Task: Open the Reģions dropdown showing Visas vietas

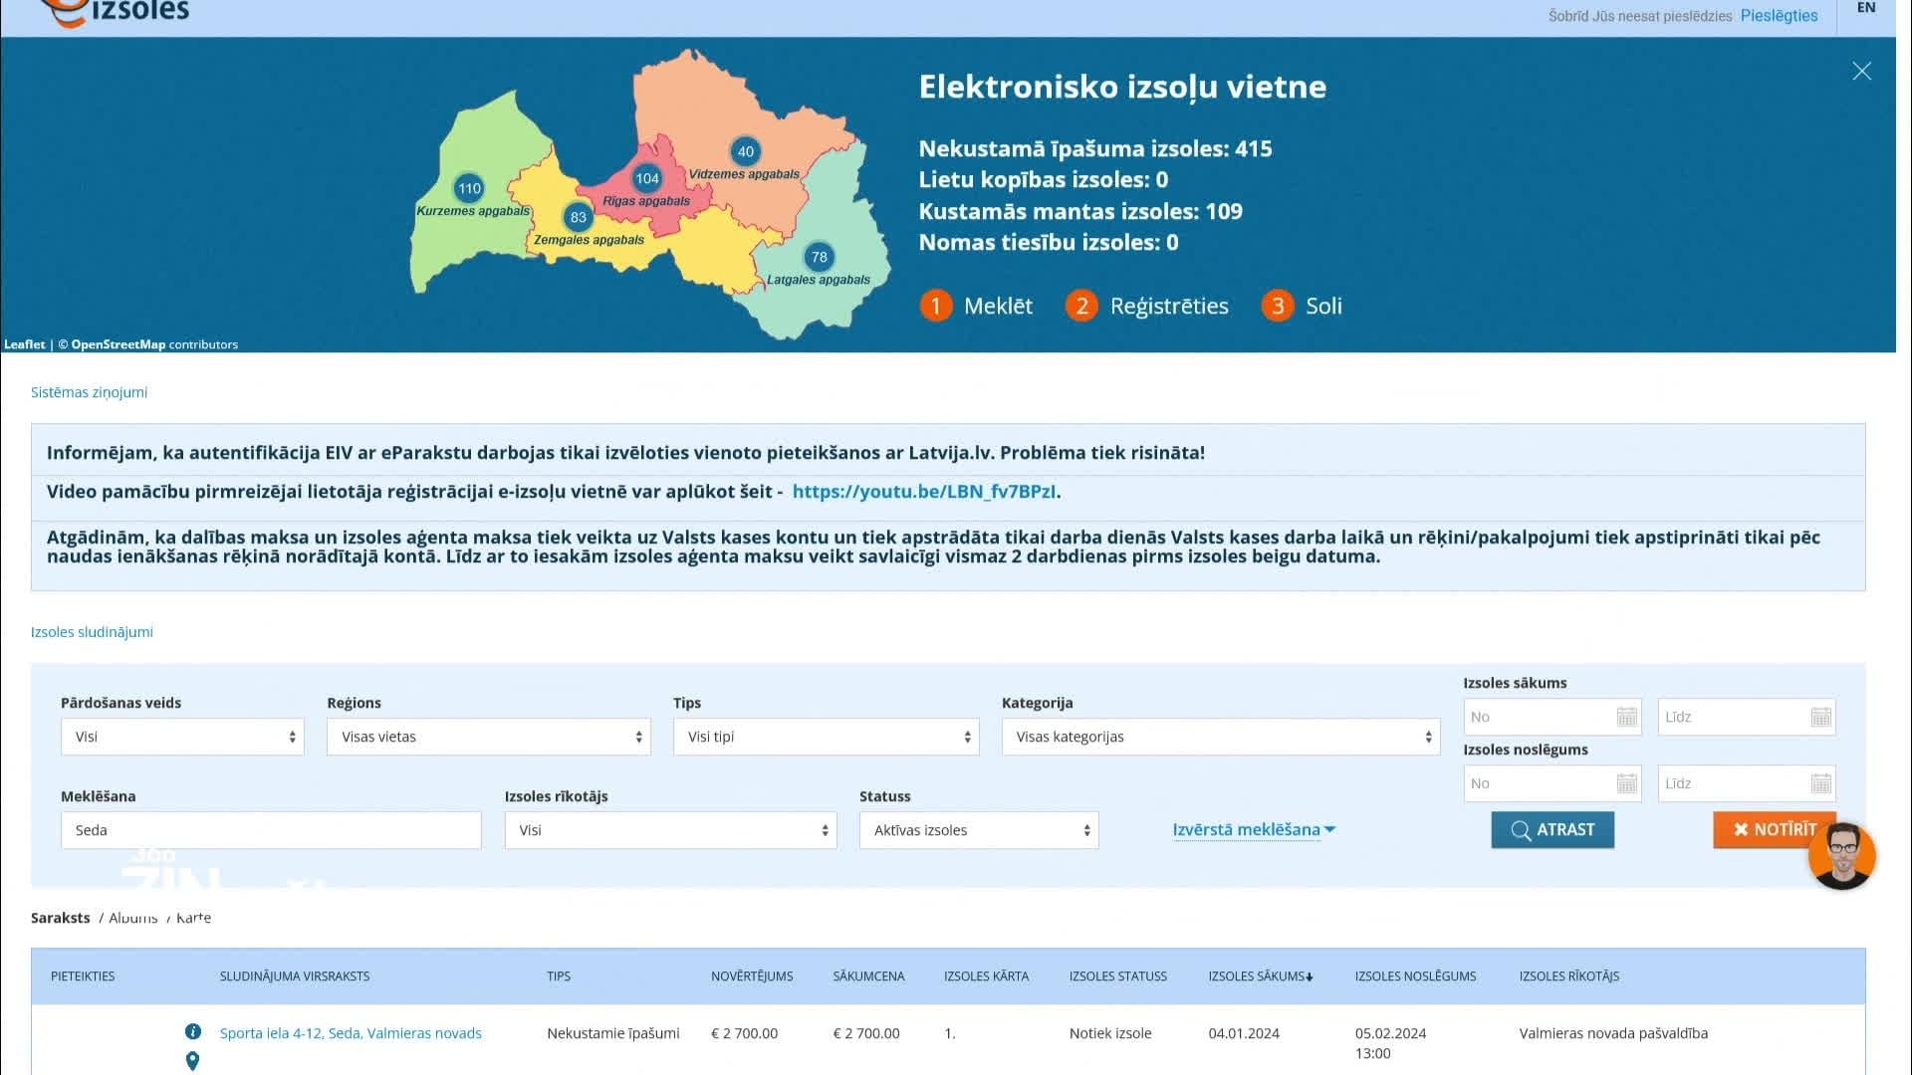Action: [x=488, y=737]
